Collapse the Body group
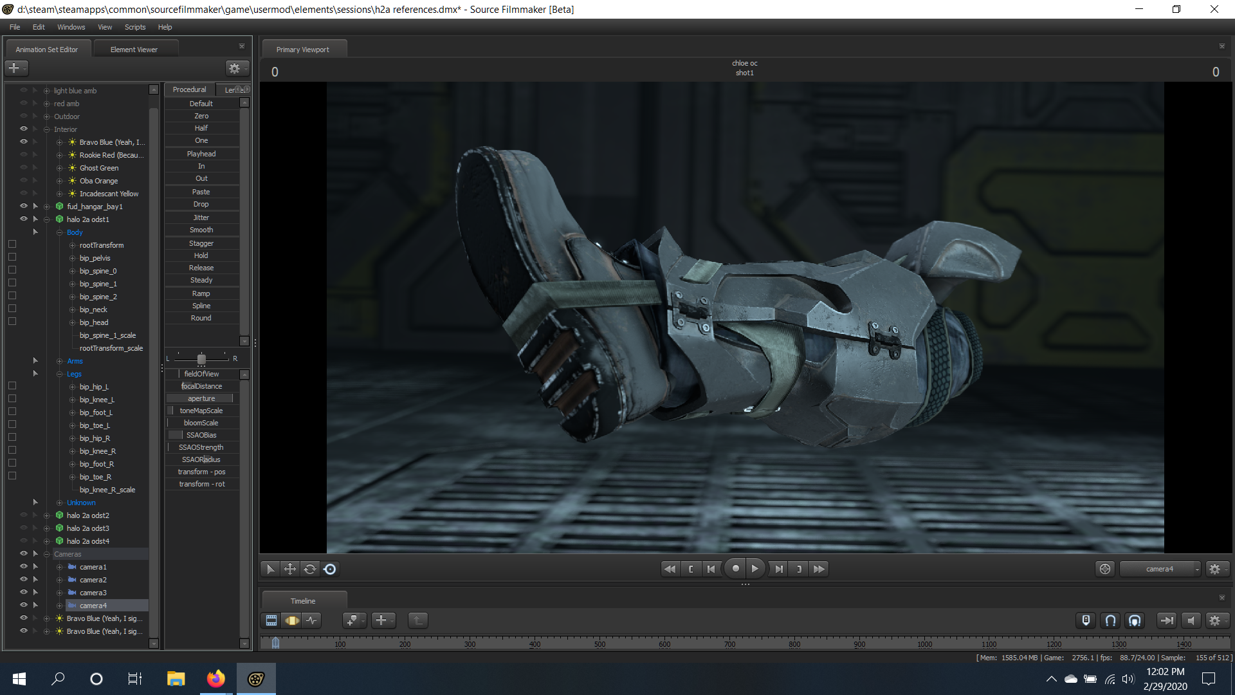The height and width of the screenshot is (695, 1235). 59,232
